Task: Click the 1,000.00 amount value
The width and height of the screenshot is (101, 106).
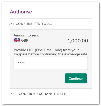Action: 78,41
